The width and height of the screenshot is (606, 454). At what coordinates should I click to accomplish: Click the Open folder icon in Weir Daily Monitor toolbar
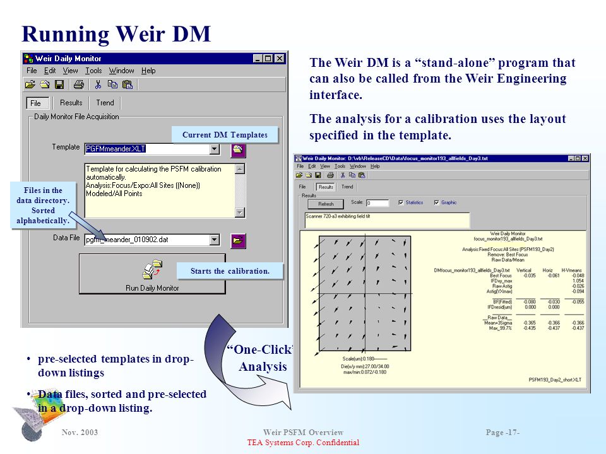pyautogui.click(x=30, y=84)
